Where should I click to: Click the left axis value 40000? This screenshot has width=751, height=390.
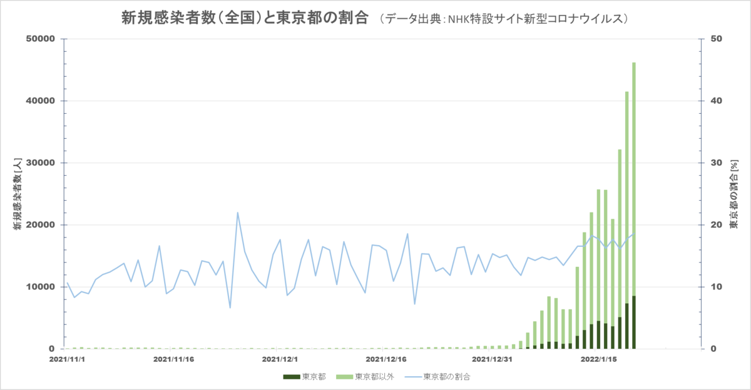(41, 101)
